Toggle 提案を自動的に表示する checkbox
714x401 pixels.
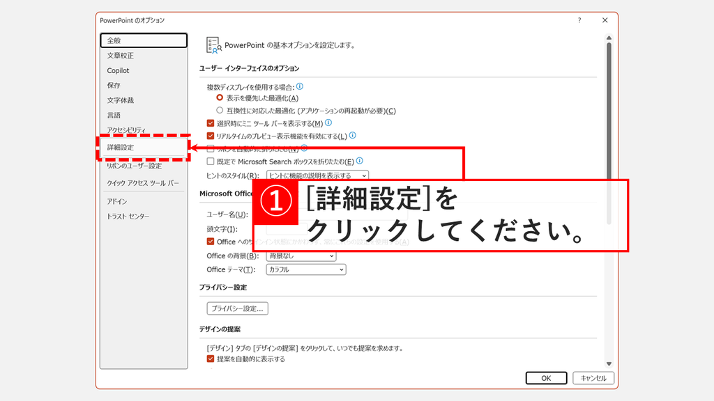211,359
